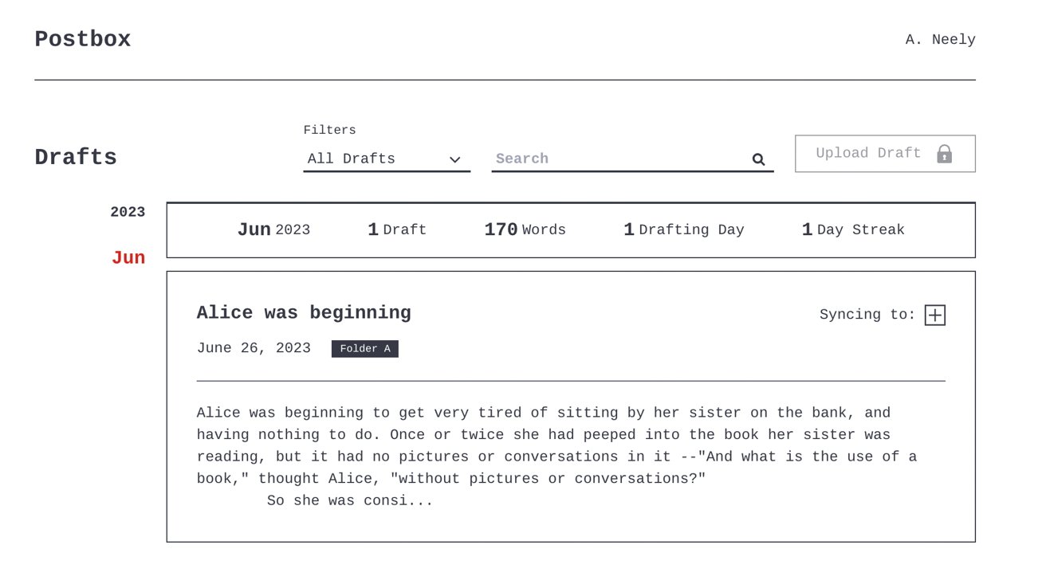Jump to the 2023 timeline year
The height and width of the screenshot is (588, 1046).
pos(128,212)
